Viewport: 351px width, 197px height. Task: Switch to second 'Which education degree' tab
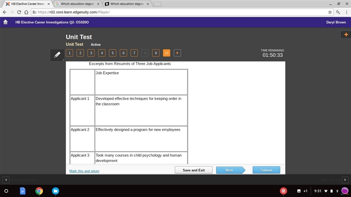pos(127,4)
